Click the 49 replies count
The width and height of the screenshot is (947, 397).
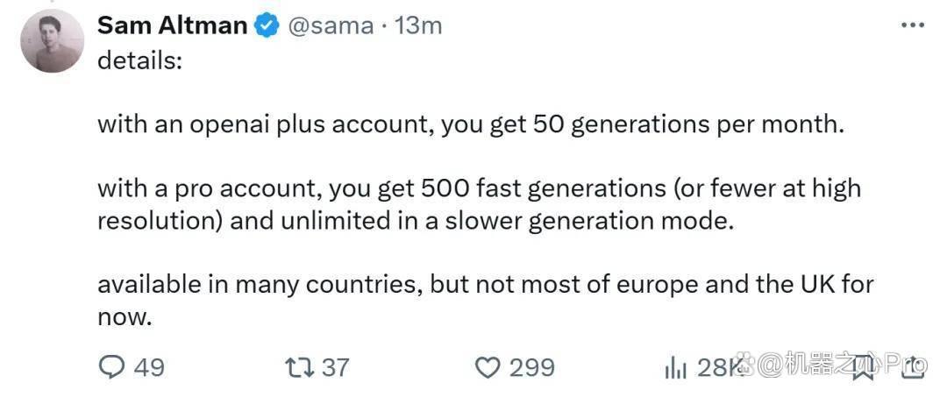coord(148,367)
